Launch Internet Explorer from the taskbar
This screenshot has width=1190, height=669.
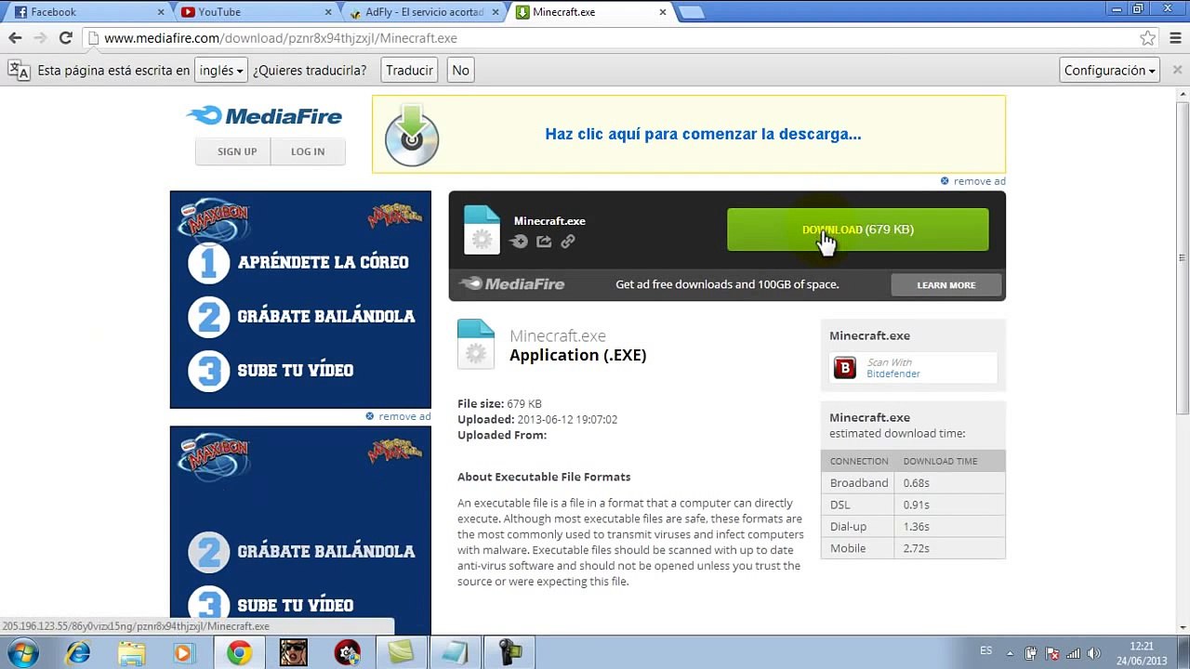pos(78,652)
